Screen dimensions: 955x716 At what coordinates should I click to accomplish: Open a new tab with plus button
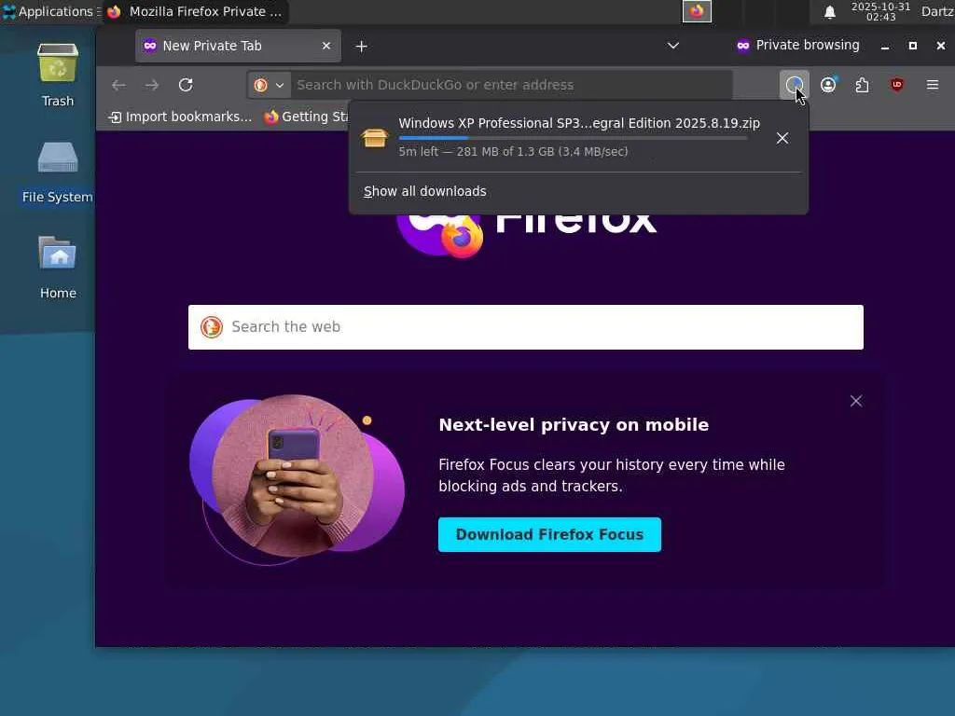click(x=361, y=47)
